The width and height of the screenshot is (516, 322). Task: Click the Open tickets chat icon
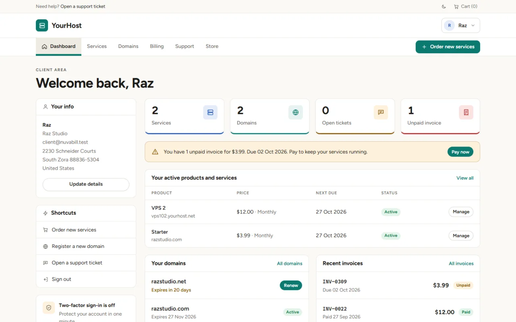tap(381, 112)
